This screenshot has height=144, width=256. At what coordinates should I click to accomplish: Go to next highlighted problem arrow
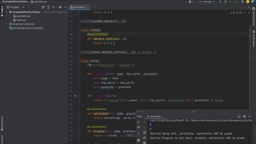(x=249, y=12)
